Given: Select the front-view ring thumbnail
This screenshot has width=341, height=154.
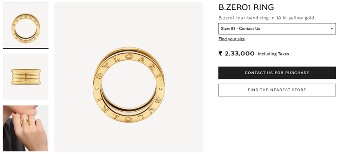Looking at the screenshot, I should point(26,26).
